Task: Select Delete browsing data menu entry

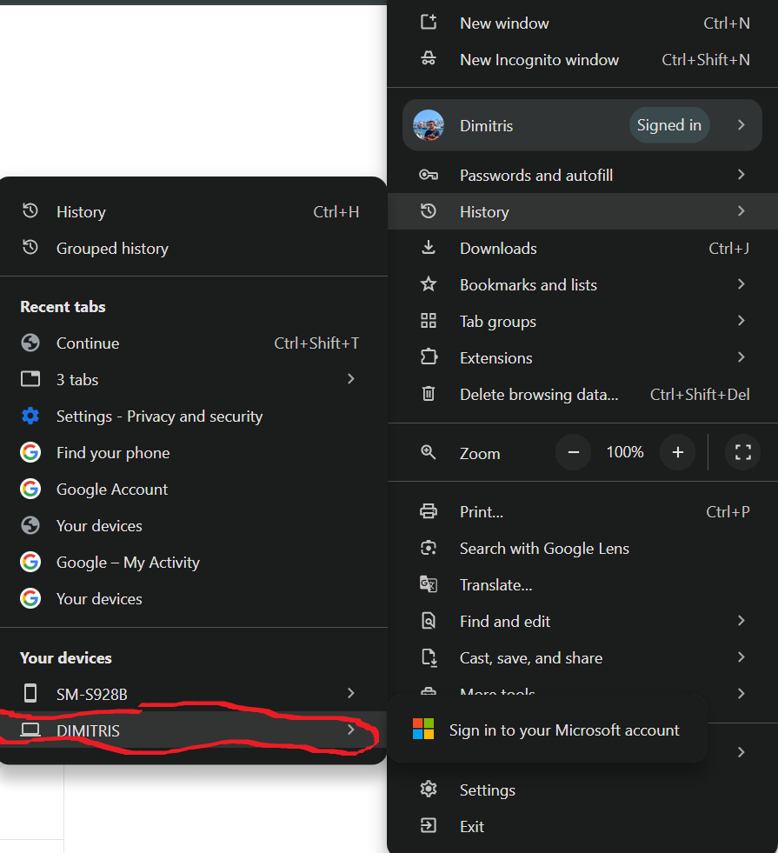Action: coord(582,394)
